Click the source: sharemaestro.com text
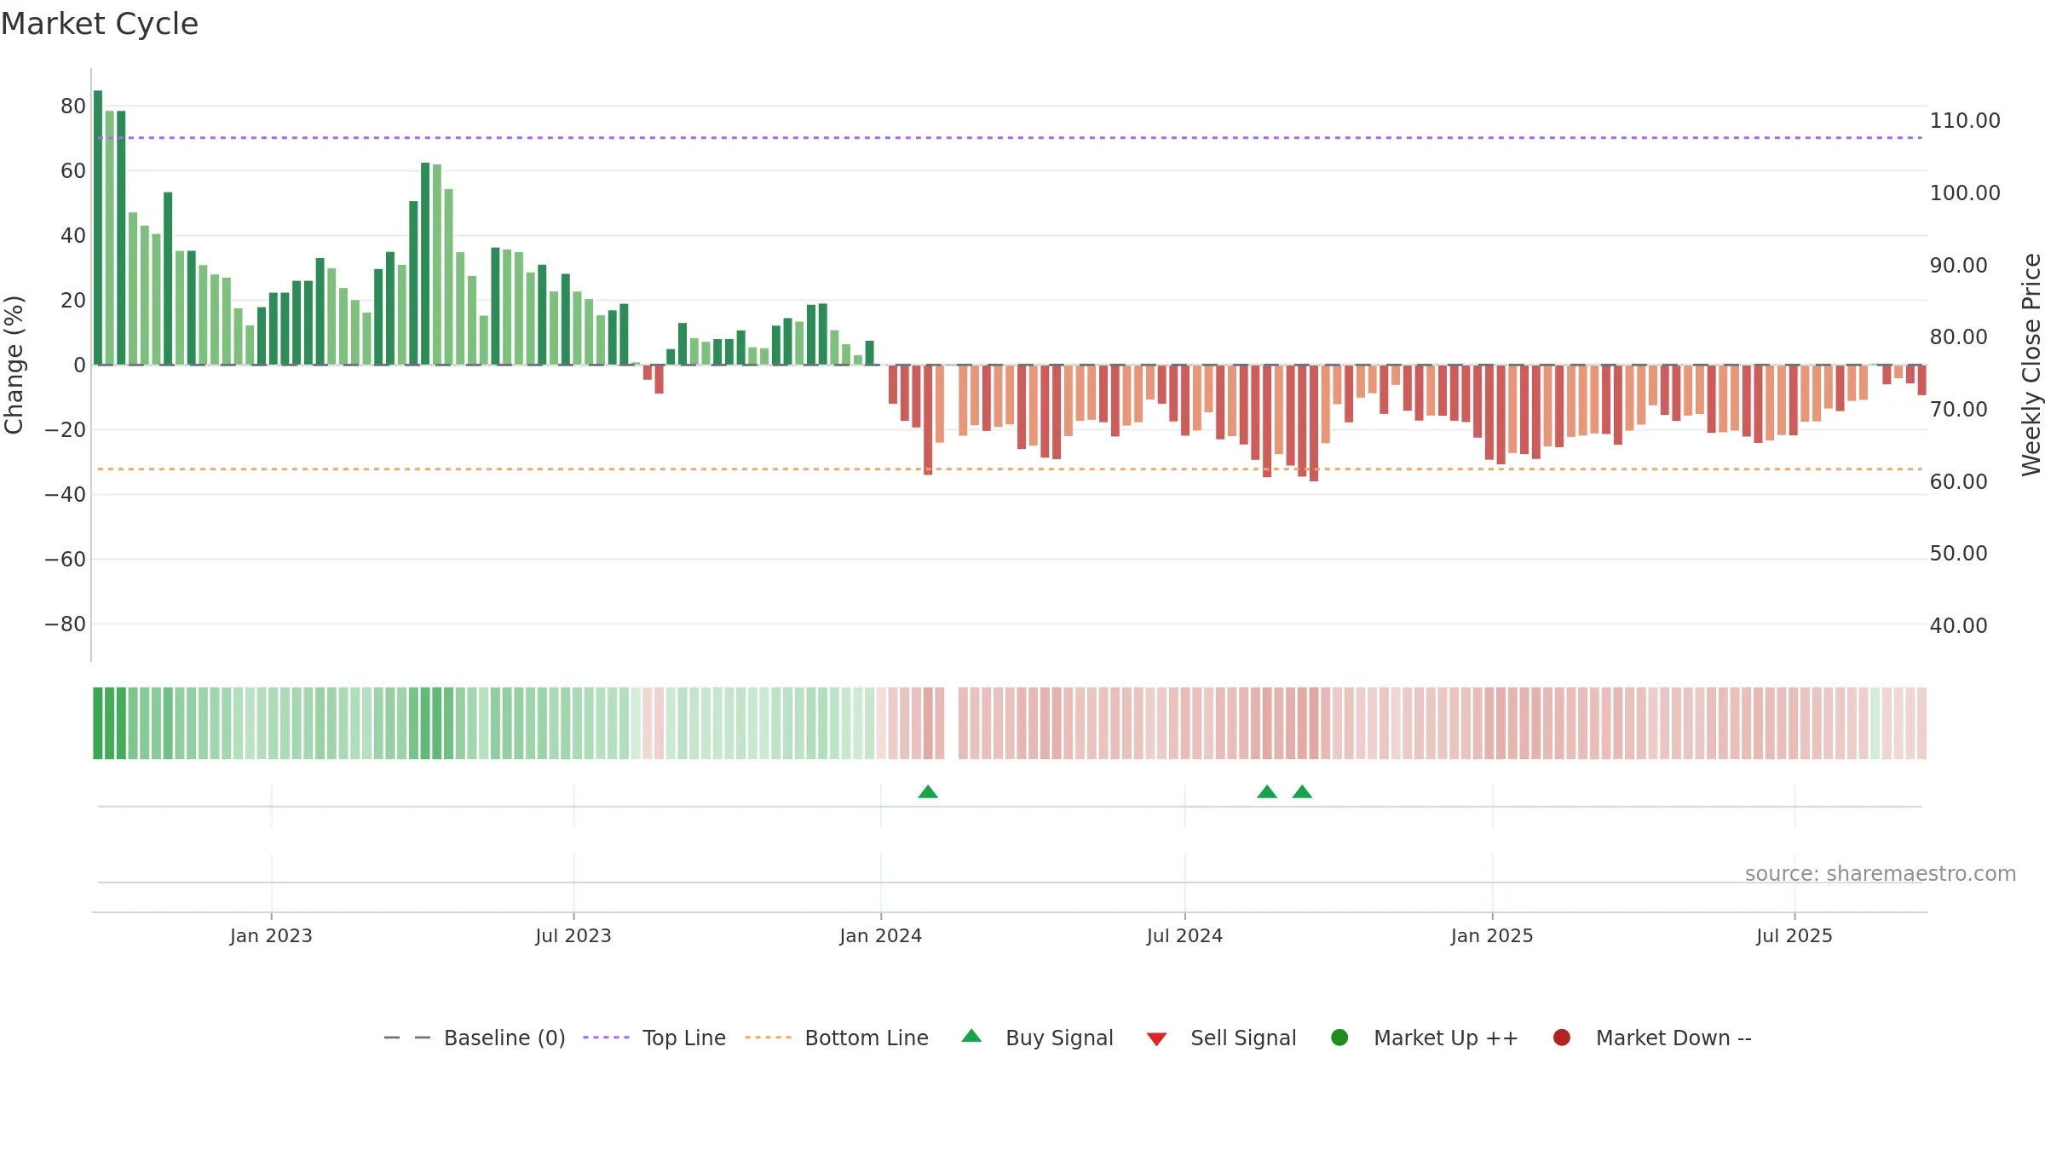The width and height of the screenshot is (2045, 1150). tap(1881, 874)
